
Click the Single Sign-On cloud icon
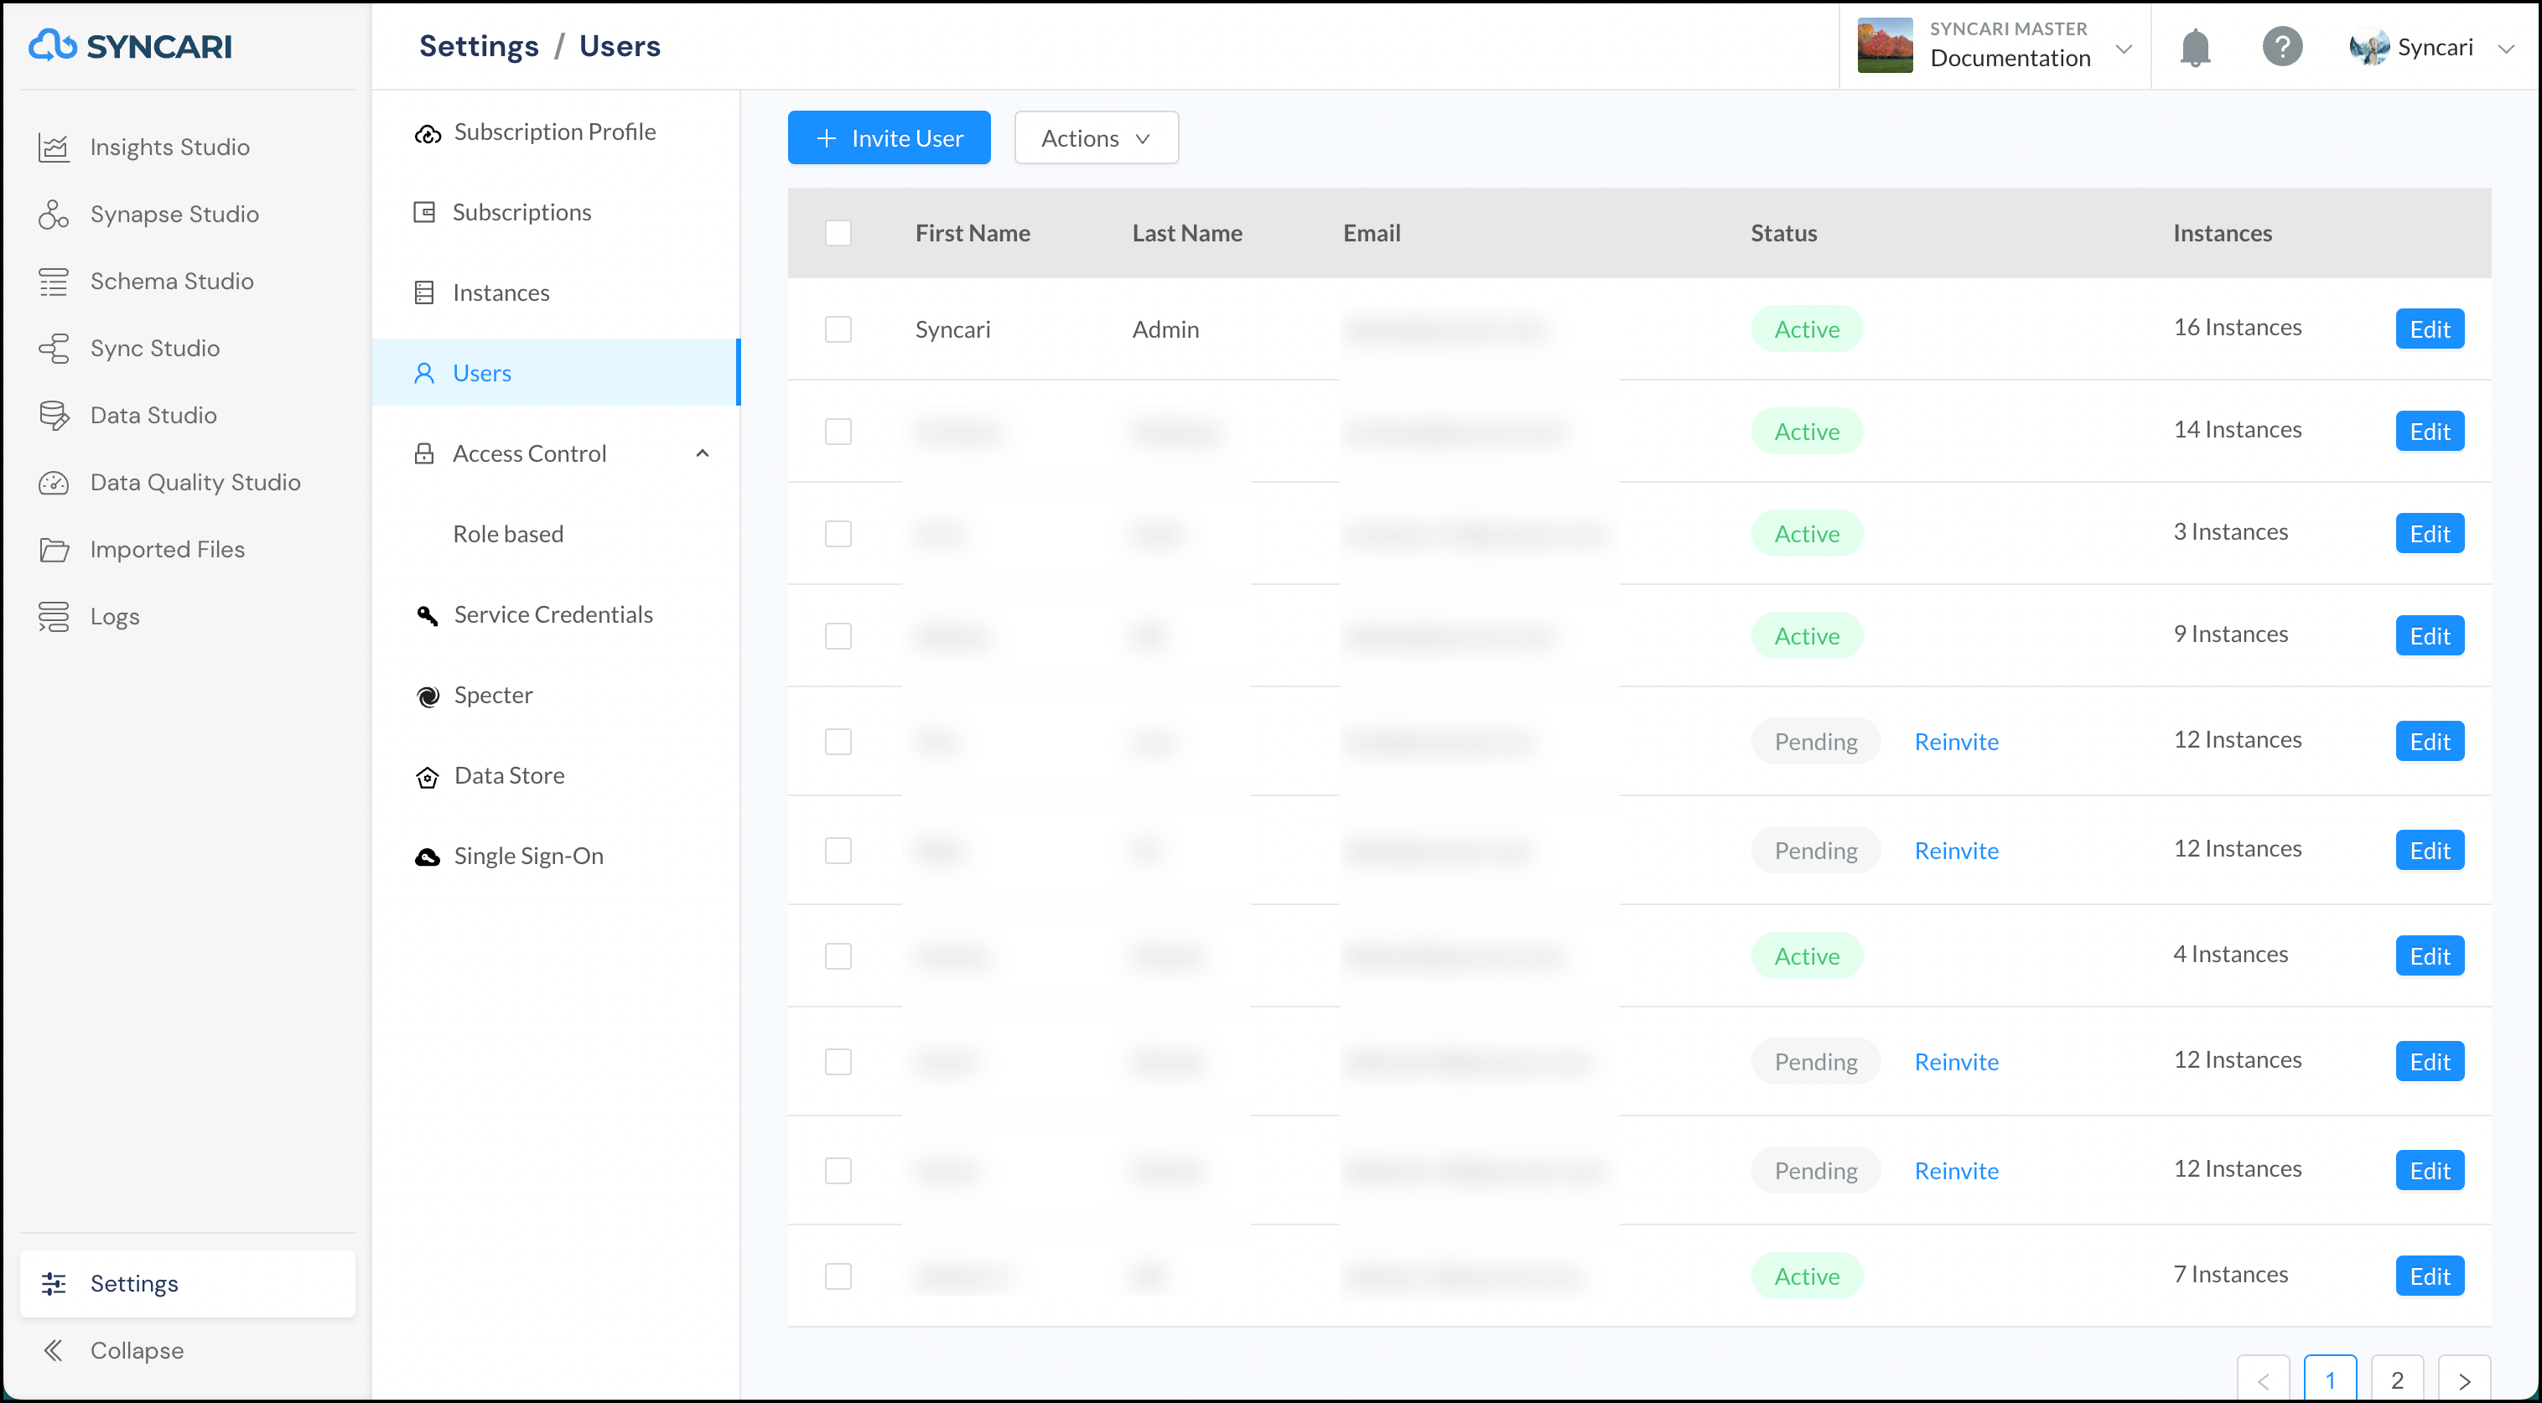click(x=428, y=857)
